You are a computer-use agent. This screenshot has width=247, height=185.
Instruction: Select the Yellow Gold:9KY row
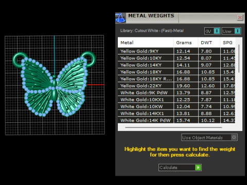click(x=177, y=51)
